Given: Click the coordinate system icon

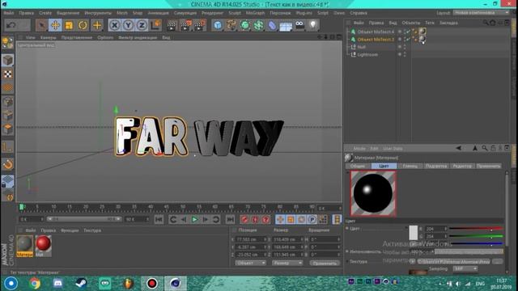Looking at the screenshot, I should pyautogui.click(x=155, y=25).
